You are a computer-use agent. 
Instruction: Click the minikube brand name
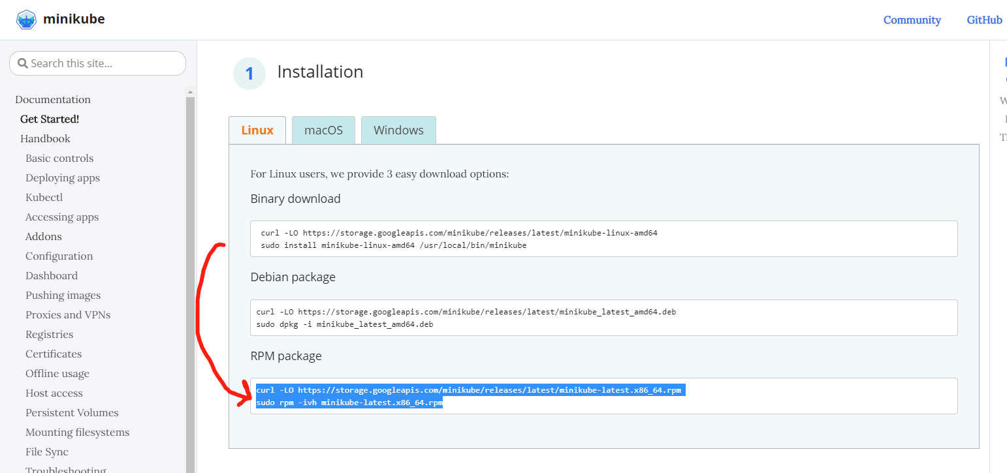[x=74, y=19]
